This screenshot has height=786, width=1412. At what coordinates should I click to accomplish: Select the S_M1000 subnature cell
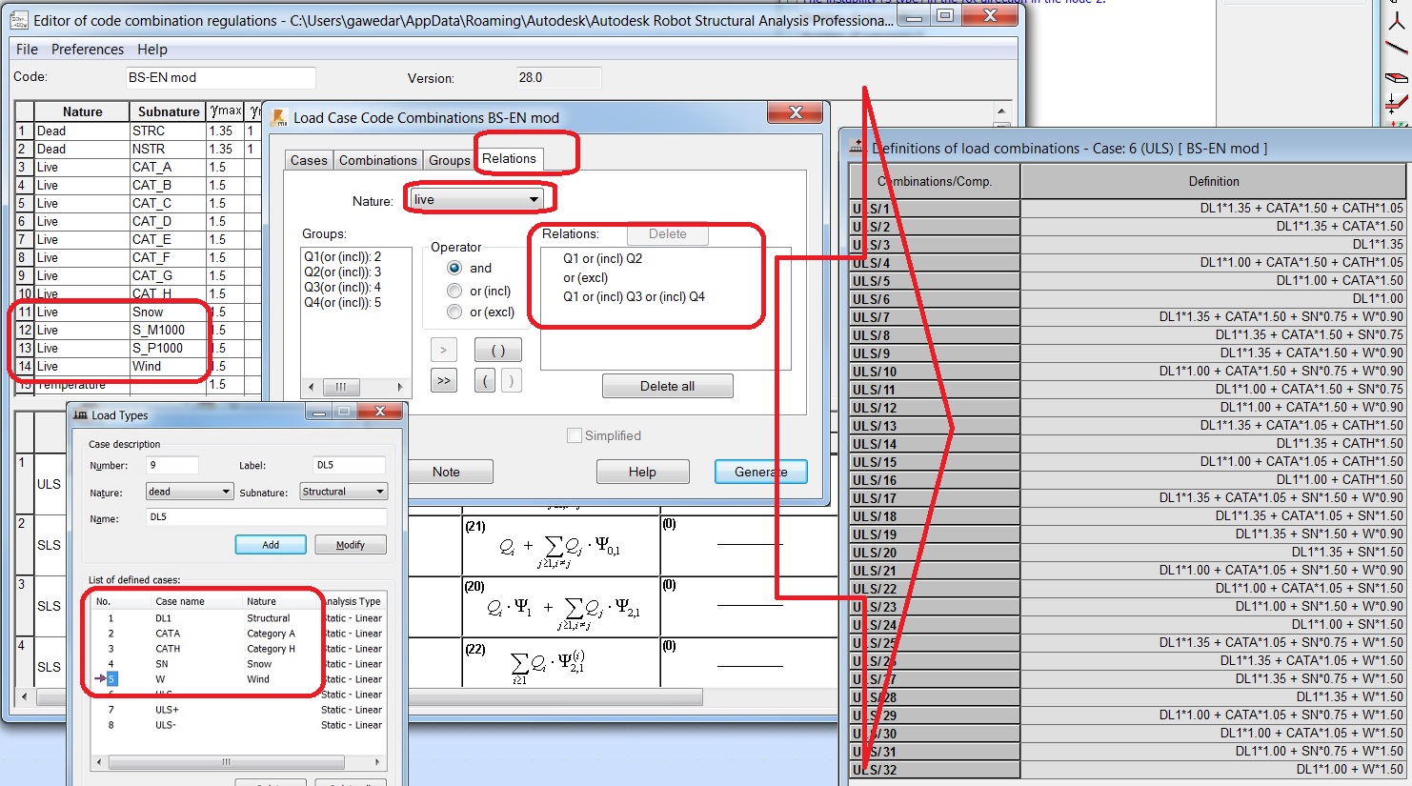(168, 330)
